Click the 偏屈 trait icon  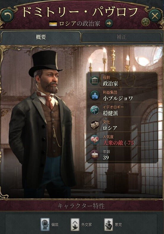tap(45, 225)
